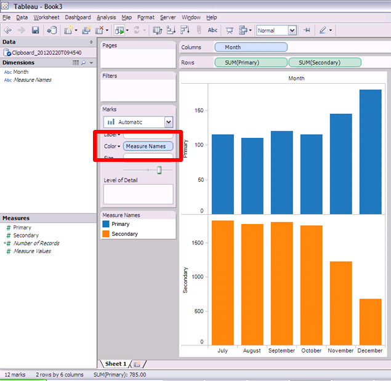Image resolution: width=391 pixels, height=381 pixels.
Task: Open the Worksheet menu
Action: click(x=47, y=17)
